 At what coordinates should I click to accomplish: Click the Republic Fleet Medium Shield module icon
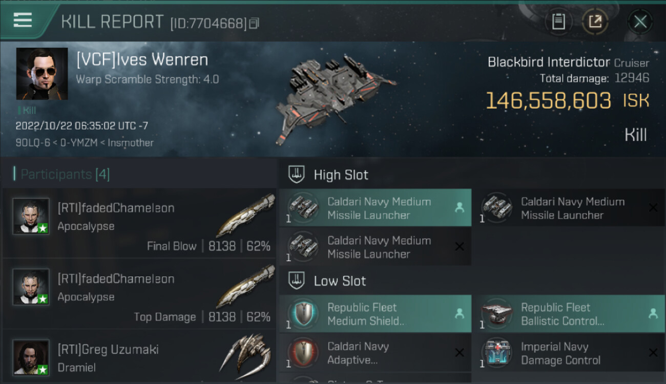[x=303, y=313]
